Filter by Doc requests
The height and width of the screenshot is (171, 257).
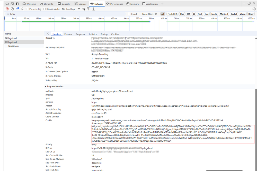tap(182, 14)
